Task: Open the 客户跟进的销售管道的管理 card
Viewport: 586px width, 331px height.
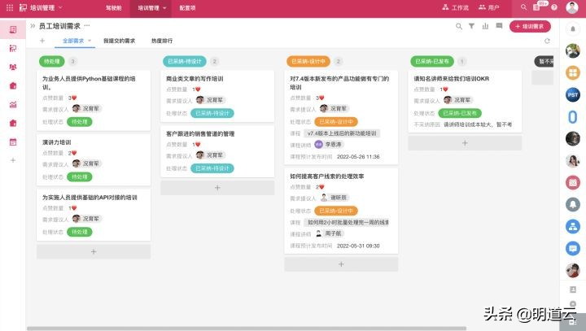Action: 217,151
